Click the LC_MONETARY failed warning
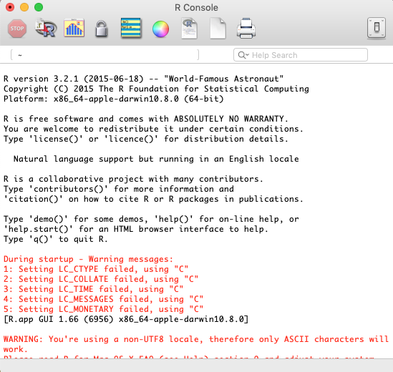 point(103,309)
